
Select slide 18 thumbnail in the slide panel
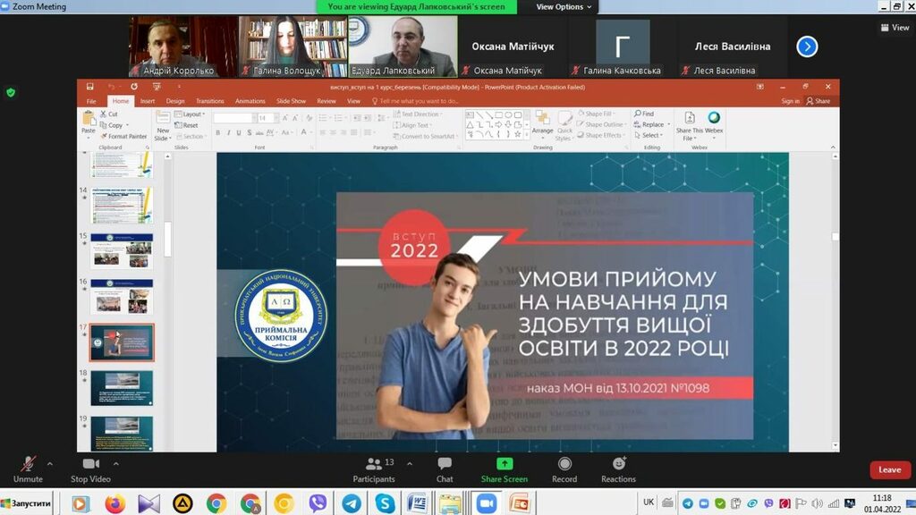(122, 387)
